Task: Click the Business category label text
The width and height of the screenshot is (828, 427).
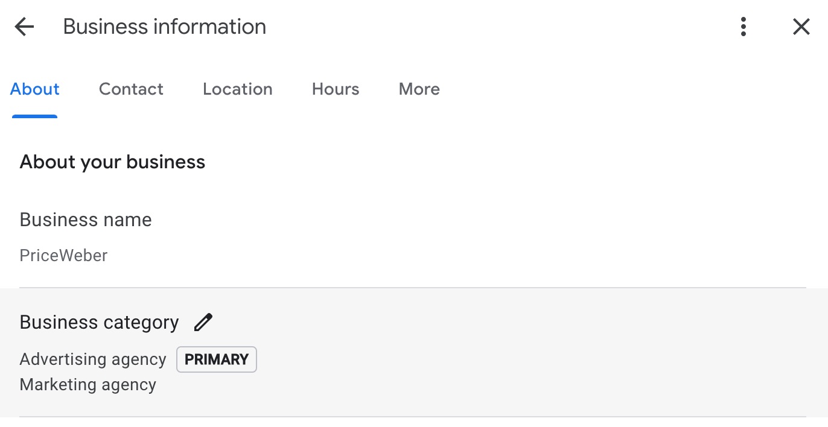Action: pyautogui.click(x=99, y=323)
